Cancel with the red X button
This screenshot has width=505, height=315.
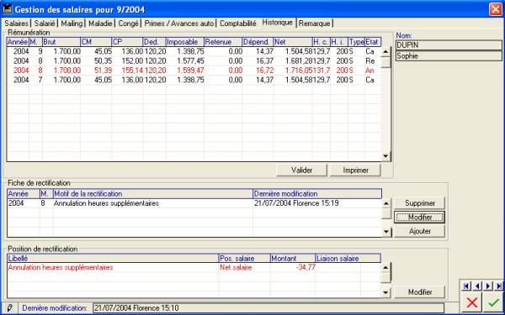(472, 302)
